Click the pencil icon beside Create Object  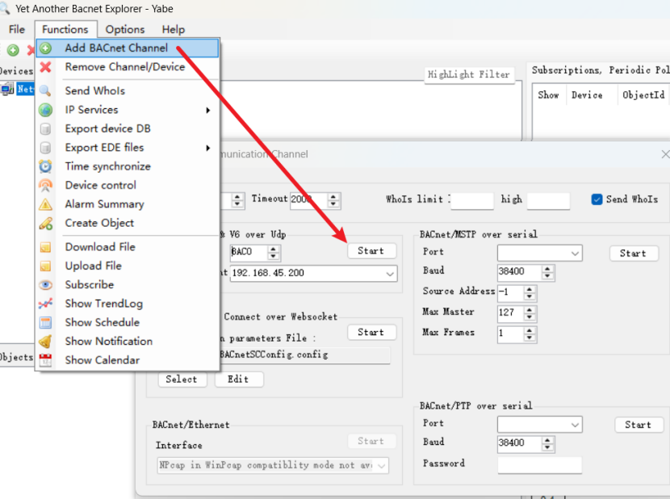click(46, 223)
